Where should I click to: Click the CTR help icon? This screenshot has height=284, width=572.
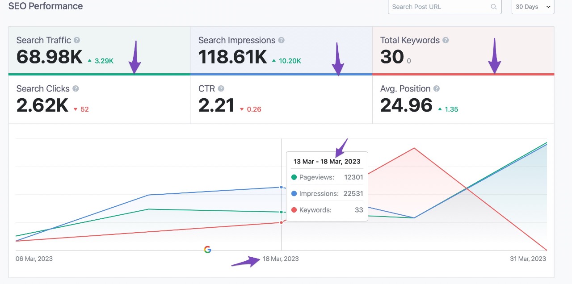point(221,88)
